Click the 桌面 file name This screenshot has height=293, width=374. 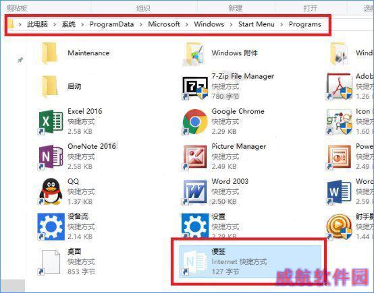pos(74,251)
